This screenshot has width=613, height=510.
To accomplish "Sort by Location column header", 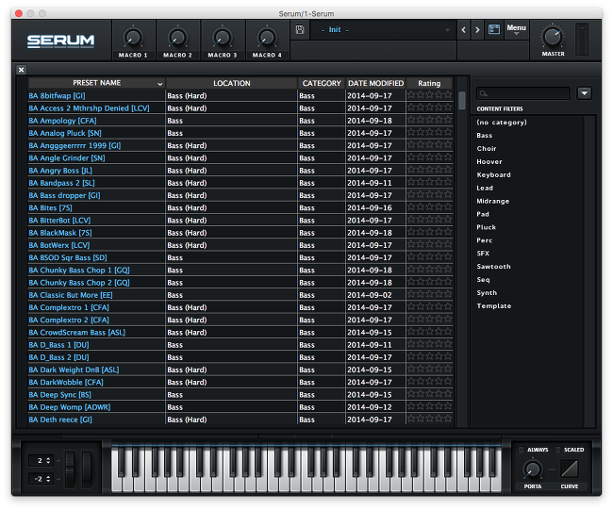I will [x=231, y=83].
